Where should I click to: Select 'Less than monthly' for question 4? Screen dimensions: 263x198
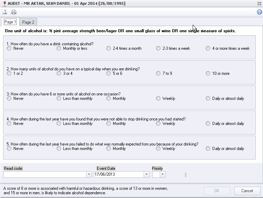[x=59, y=124]
